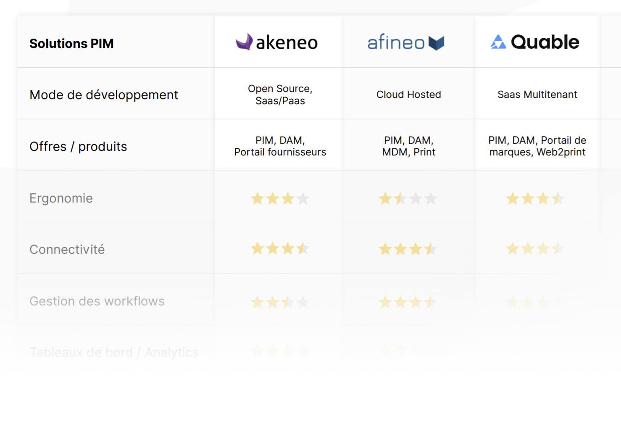The image size is (621, 439).
Task: Select the Offres / produits row label
Action: click(x=78, y=147)
